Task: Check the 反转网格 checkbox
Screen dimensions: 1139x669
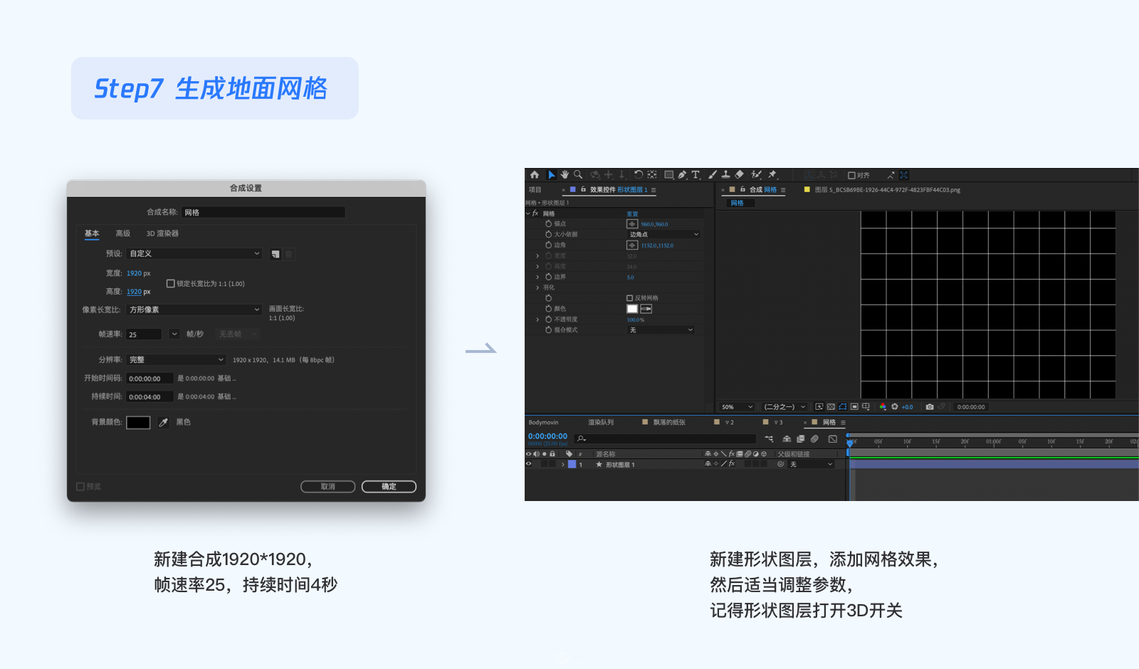Action: [629, 298]
